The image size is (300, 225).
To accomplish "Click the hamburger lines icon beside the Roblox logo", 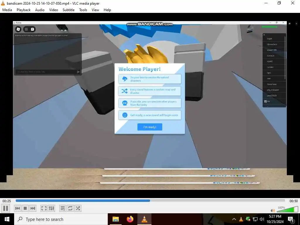I will (26, 29).
